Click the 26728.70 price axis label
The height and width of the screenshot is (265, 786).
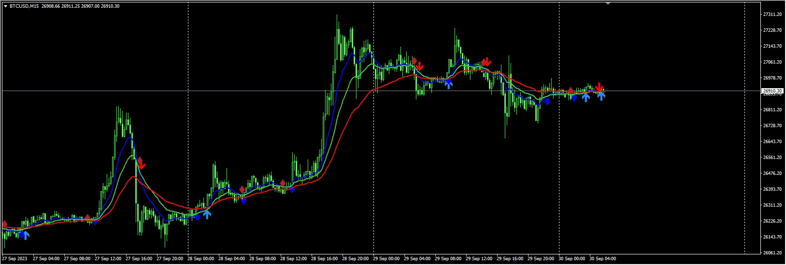pos(772,126)
